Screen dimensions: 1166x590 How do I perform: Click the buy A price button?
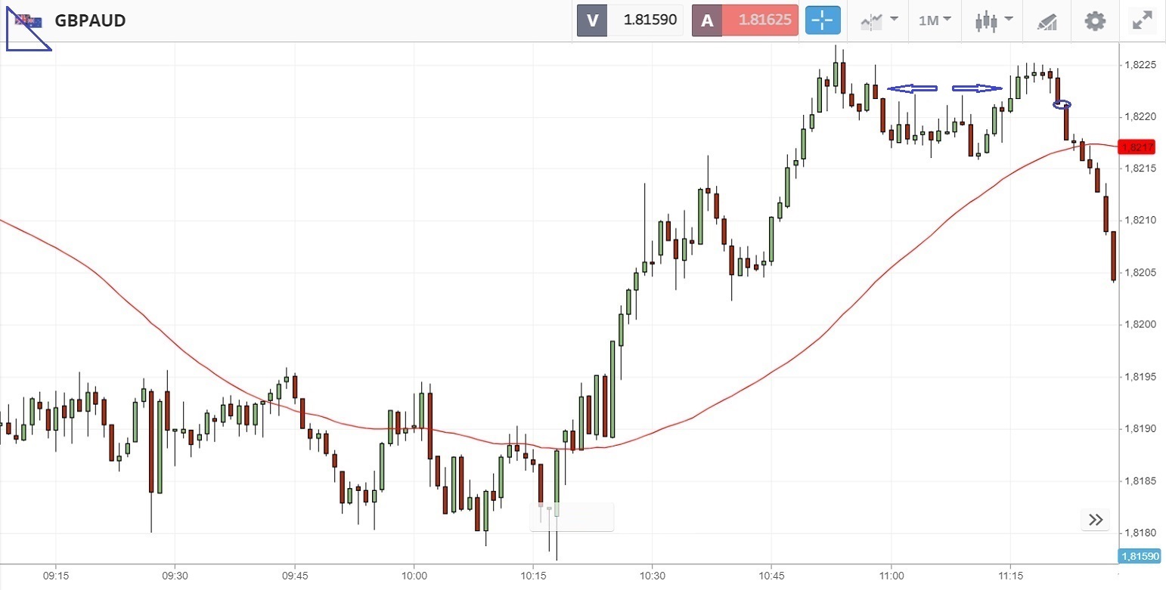tap(746, 20)
